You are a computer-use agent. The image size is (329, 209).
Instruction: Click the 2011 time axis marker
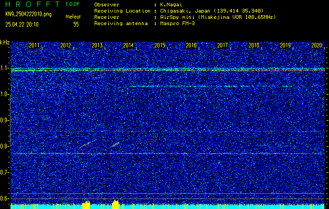coord(34,45)
